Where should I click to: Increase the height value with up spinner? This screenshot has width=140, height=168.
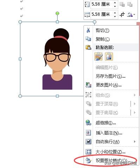(x=115, y=3)
